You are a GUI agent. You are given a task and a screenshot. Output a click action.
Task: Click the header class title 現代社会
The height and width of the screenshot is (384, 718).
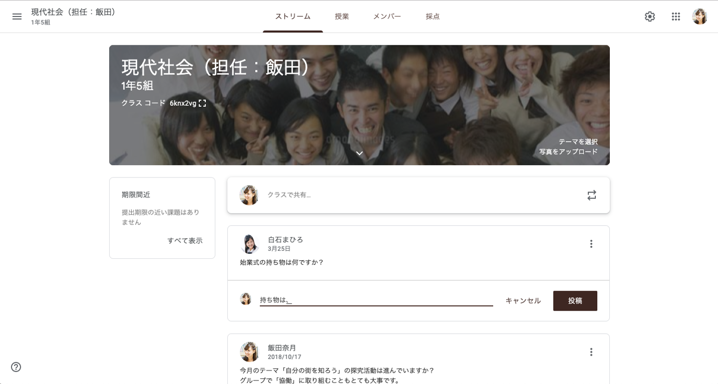click(x=73, y=12)
